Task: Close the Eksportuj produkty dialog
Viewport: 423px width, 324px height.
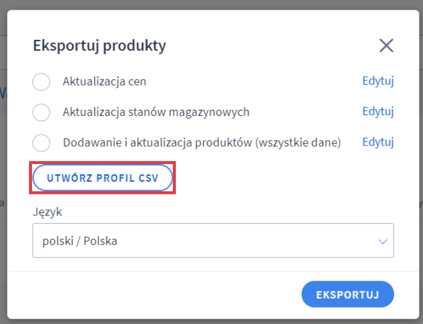Action: [386, 45]
